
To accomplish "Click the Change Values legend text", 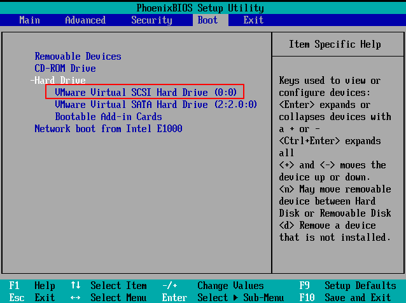I will (x=230, y=286).
